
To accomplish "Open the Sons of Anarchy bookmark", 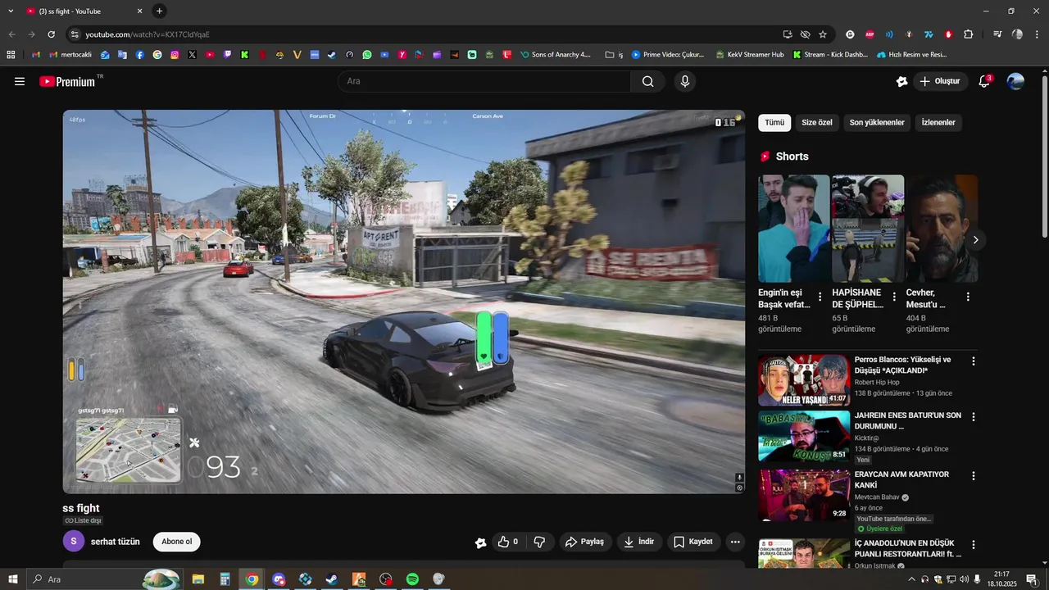I will tap(555, 55).
